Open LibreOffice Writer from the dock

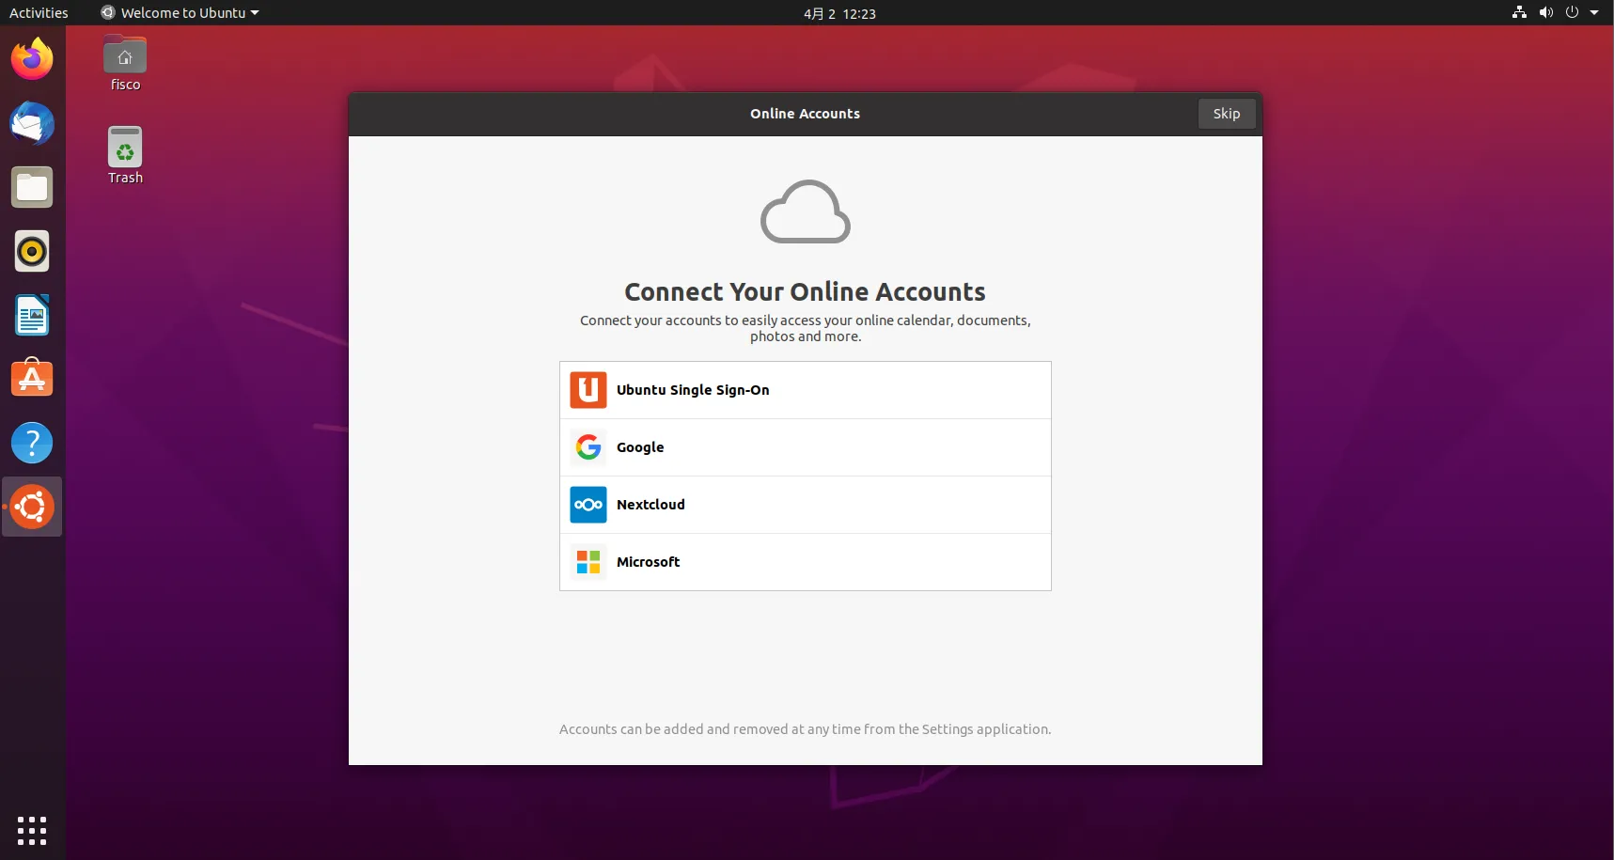[32, 315]
